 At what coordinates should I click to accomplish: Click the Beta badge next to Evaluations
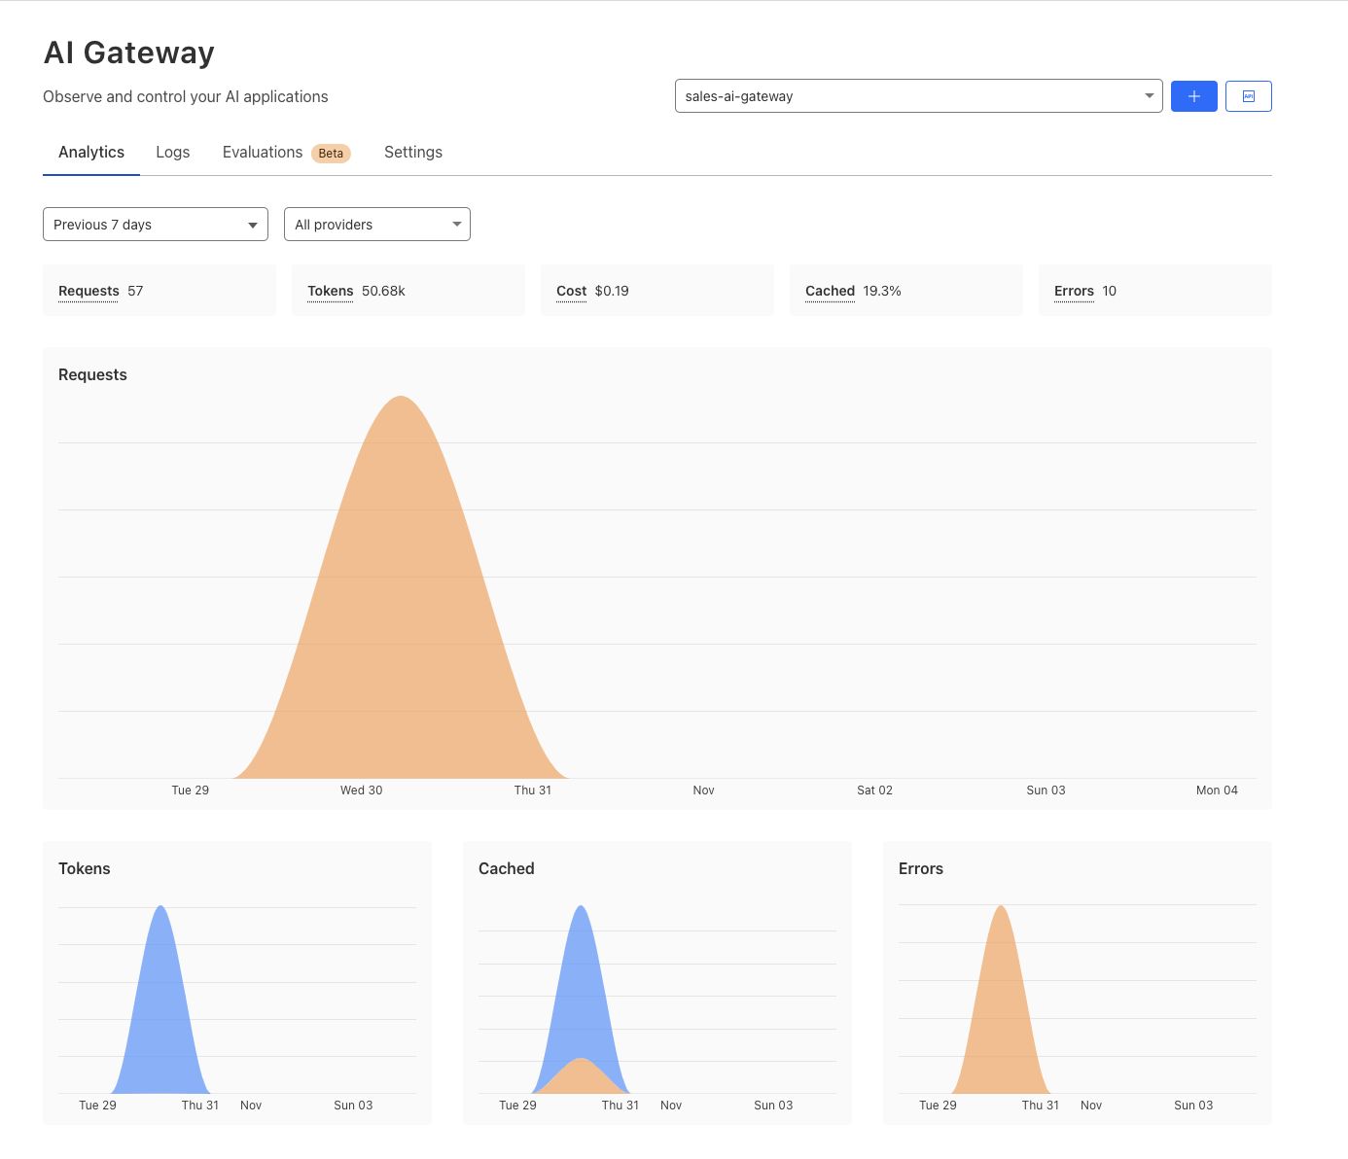tap(331, 153)
